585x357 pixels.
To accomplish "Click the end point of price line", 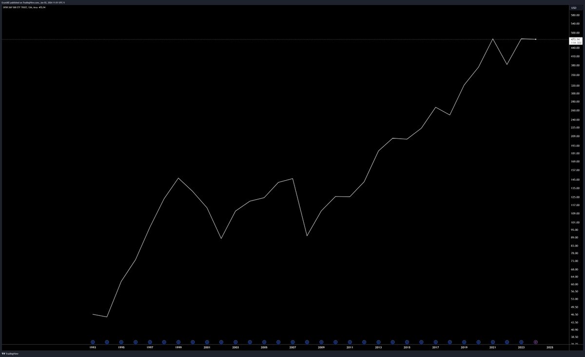I will [536, 39].
